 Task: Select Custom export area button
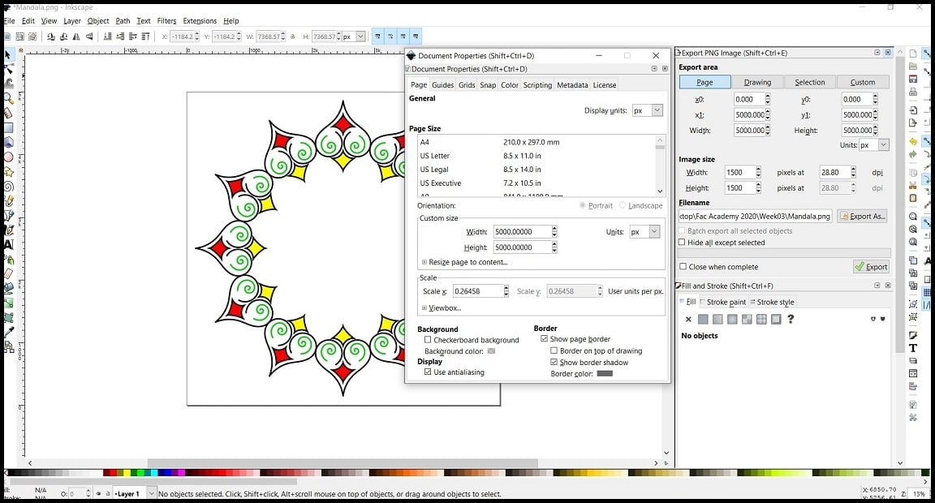862,82
